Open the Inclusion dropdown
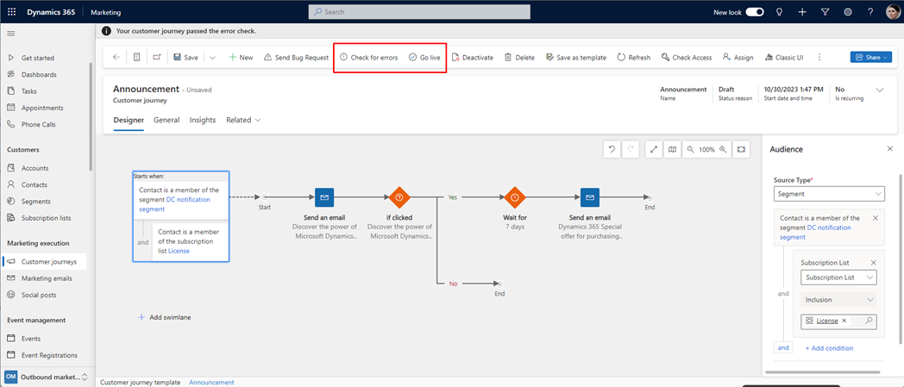Image resolution: width=904 pixels, height=387 pixels. pos(838,299)
